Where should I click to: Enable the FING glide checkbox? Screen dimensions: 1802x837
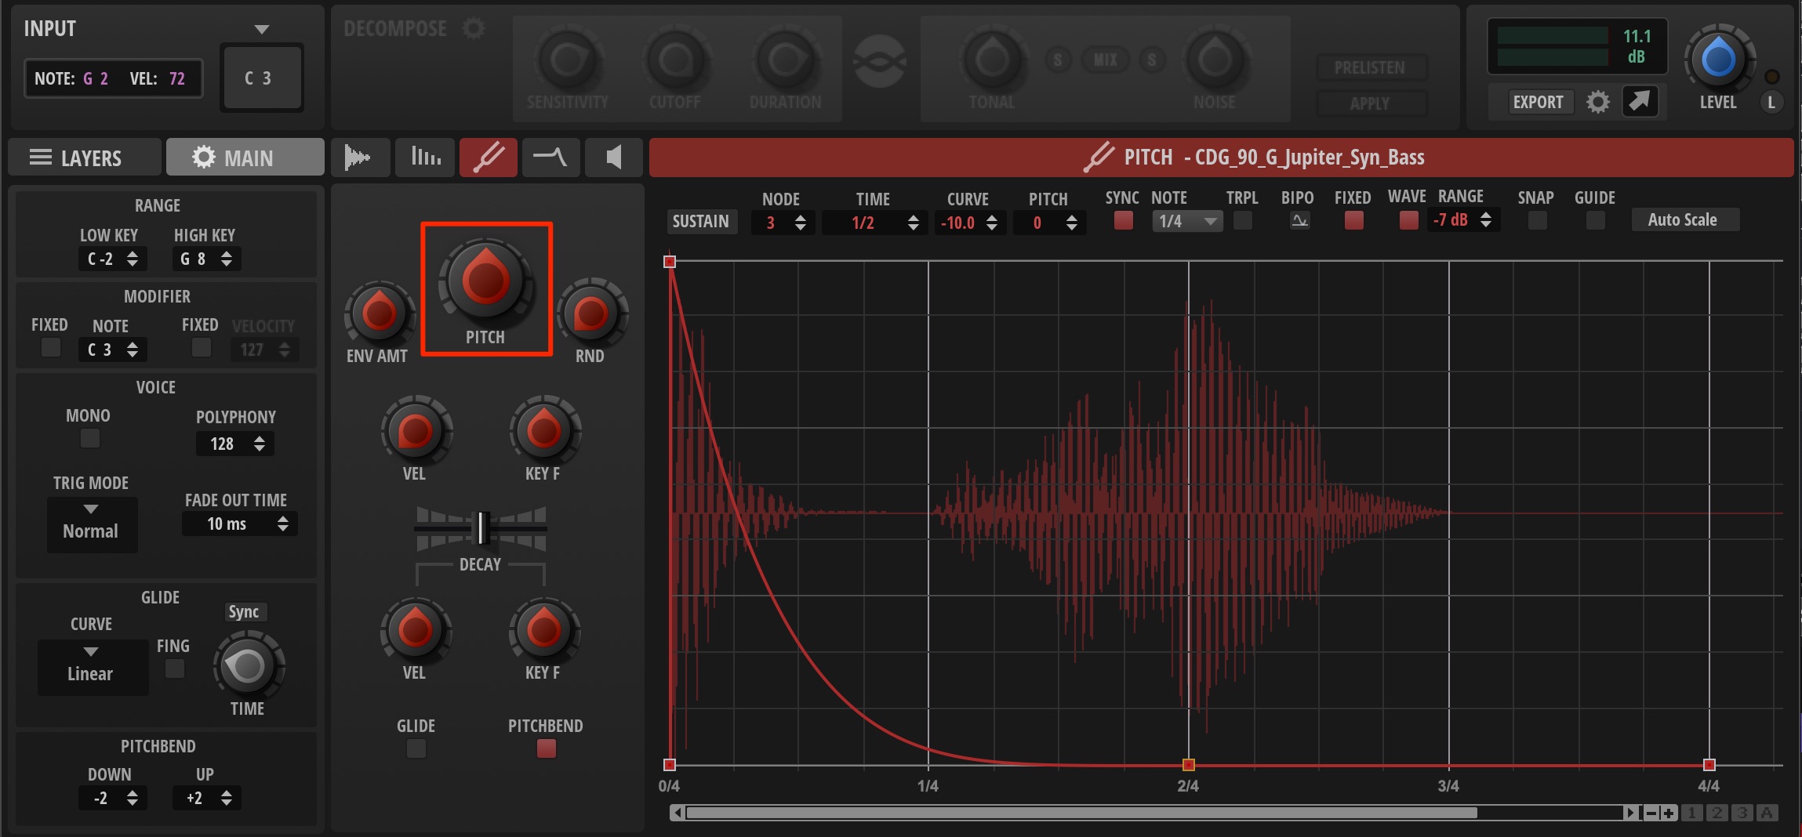[x=175, y=669]
